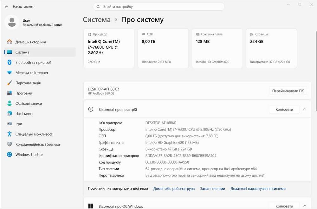Click the Windows Update sync icon

pyautogui.click(x=9, y=154)
